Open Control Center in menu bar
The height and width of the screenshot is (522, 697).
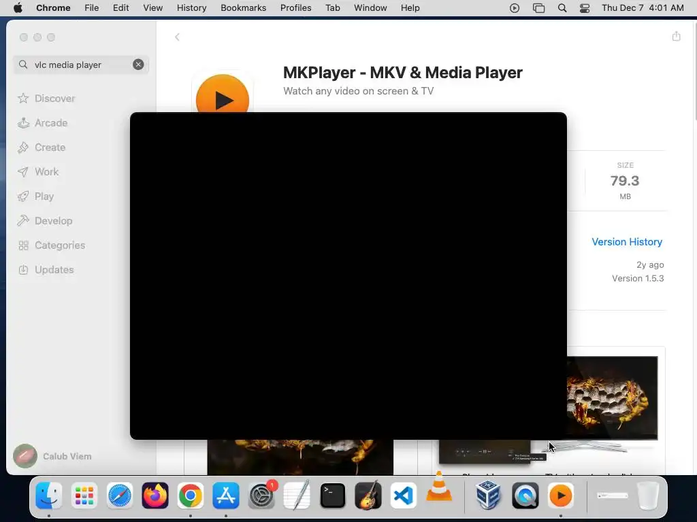585,8
